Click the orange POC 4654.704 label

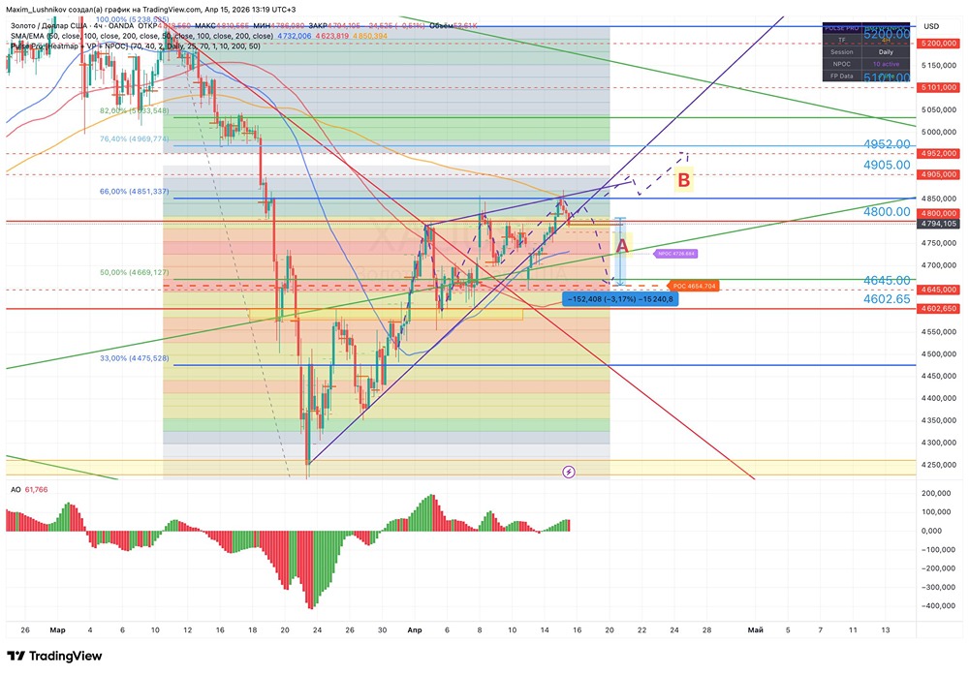coord(694,286)
